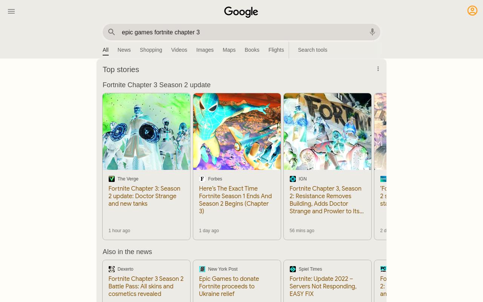
Task: Start voice search with the microphone
Action: (372, 32)
